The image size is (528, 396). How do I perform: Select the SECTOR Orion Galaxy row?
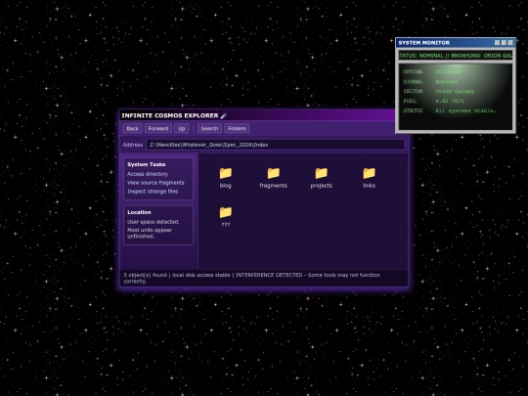click(x=456, y=91)
